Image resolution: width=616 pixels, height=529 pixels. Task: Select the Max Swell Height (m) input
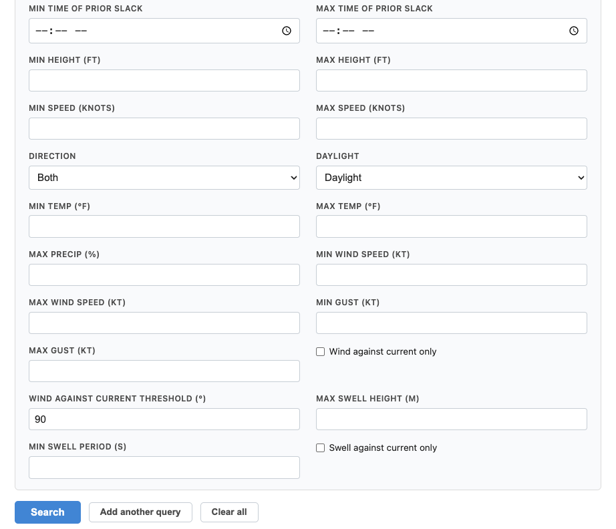point(451,419)
